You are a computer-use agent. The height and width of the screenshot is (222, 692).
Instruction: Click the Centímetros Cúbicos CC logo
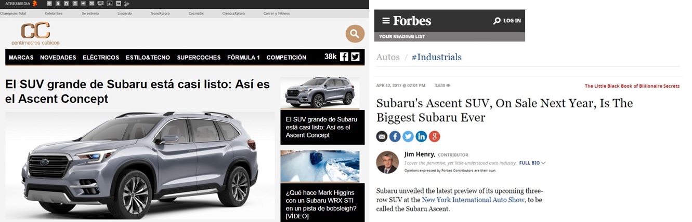(x=35, y=33)
